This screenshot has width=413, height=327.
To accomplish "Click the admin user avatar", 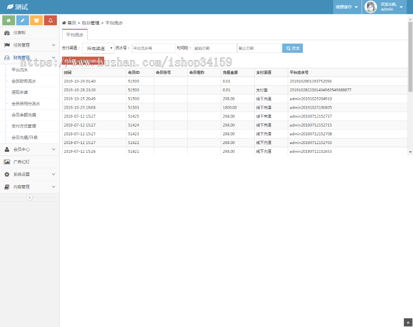I will (370, 7).
